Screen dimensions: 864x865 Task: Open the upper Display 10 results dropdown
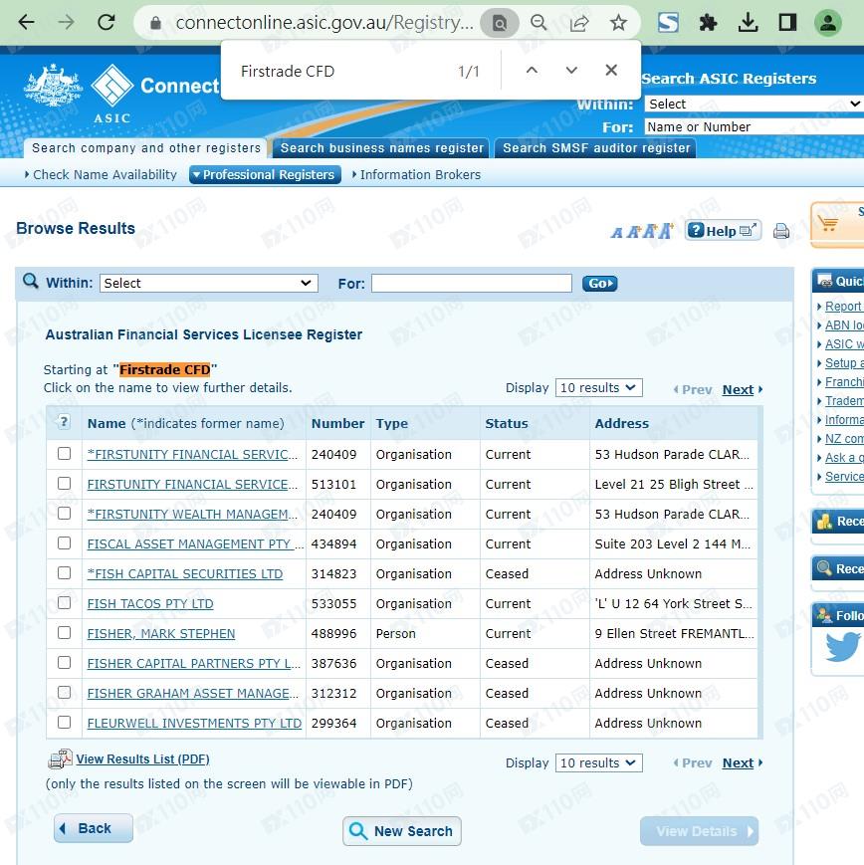point(598,388)
